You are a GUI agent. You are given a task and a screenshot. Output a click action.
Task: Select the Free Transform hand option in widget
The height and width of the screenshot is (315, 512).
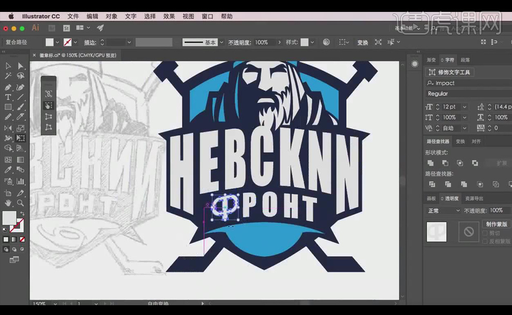(49, 105)
